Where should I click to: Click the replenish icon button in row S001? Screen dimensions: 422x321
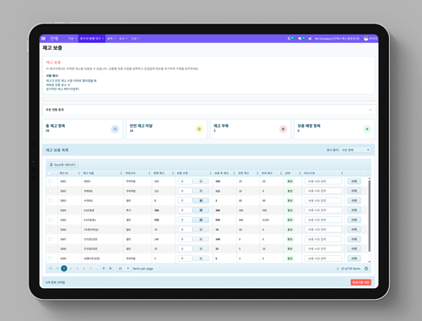[x=201, y=182]
